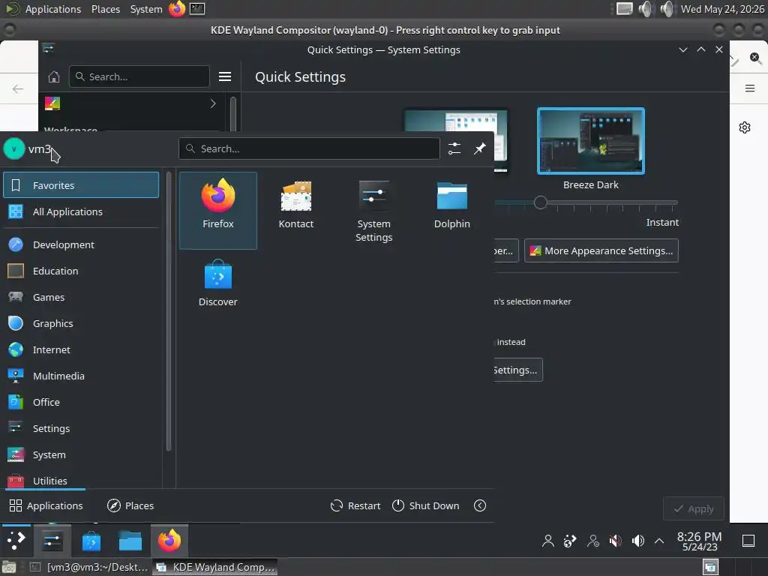Image resolution: width=768 pixels, height=576 pixels.
Task: Click the launcher Search field
Action: (310, 148)
